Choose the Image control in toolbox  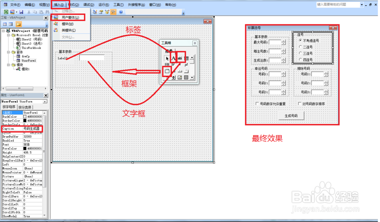180,77
